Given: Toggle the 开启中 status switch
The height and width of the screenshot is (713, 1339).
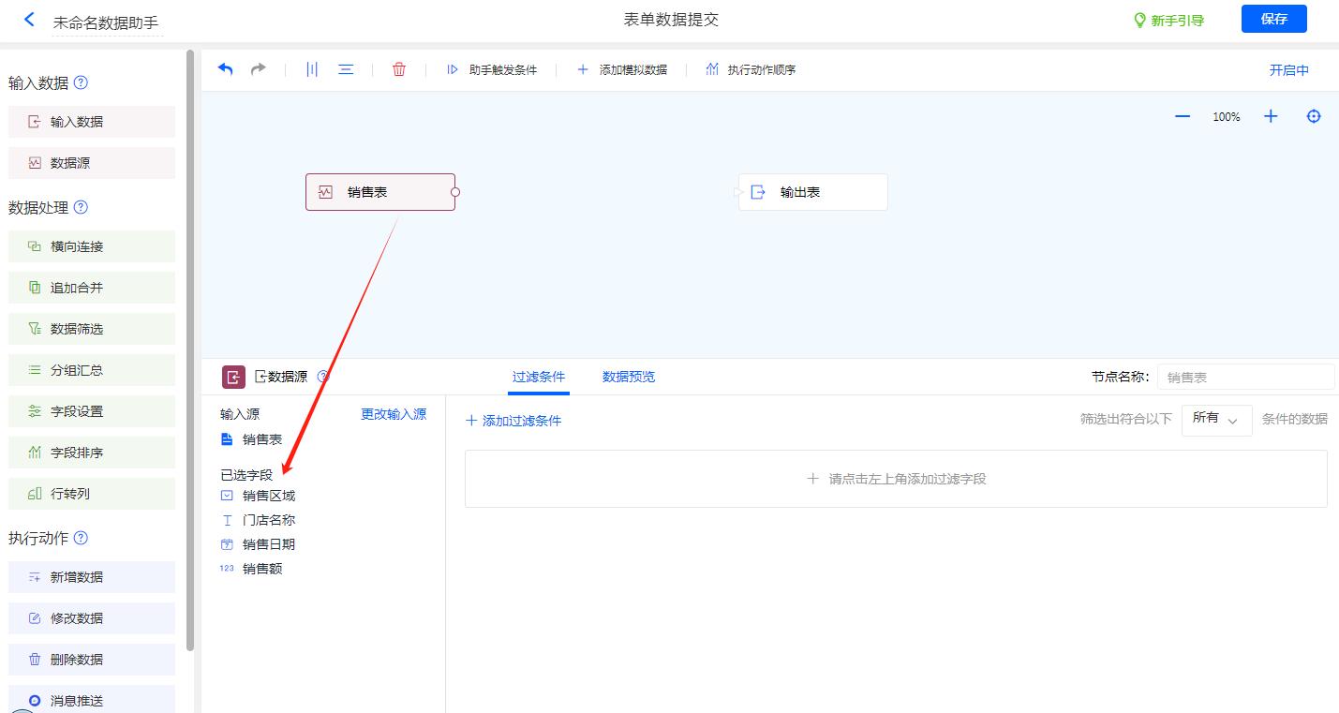Looking at the screenshot, I should 1288,70.
